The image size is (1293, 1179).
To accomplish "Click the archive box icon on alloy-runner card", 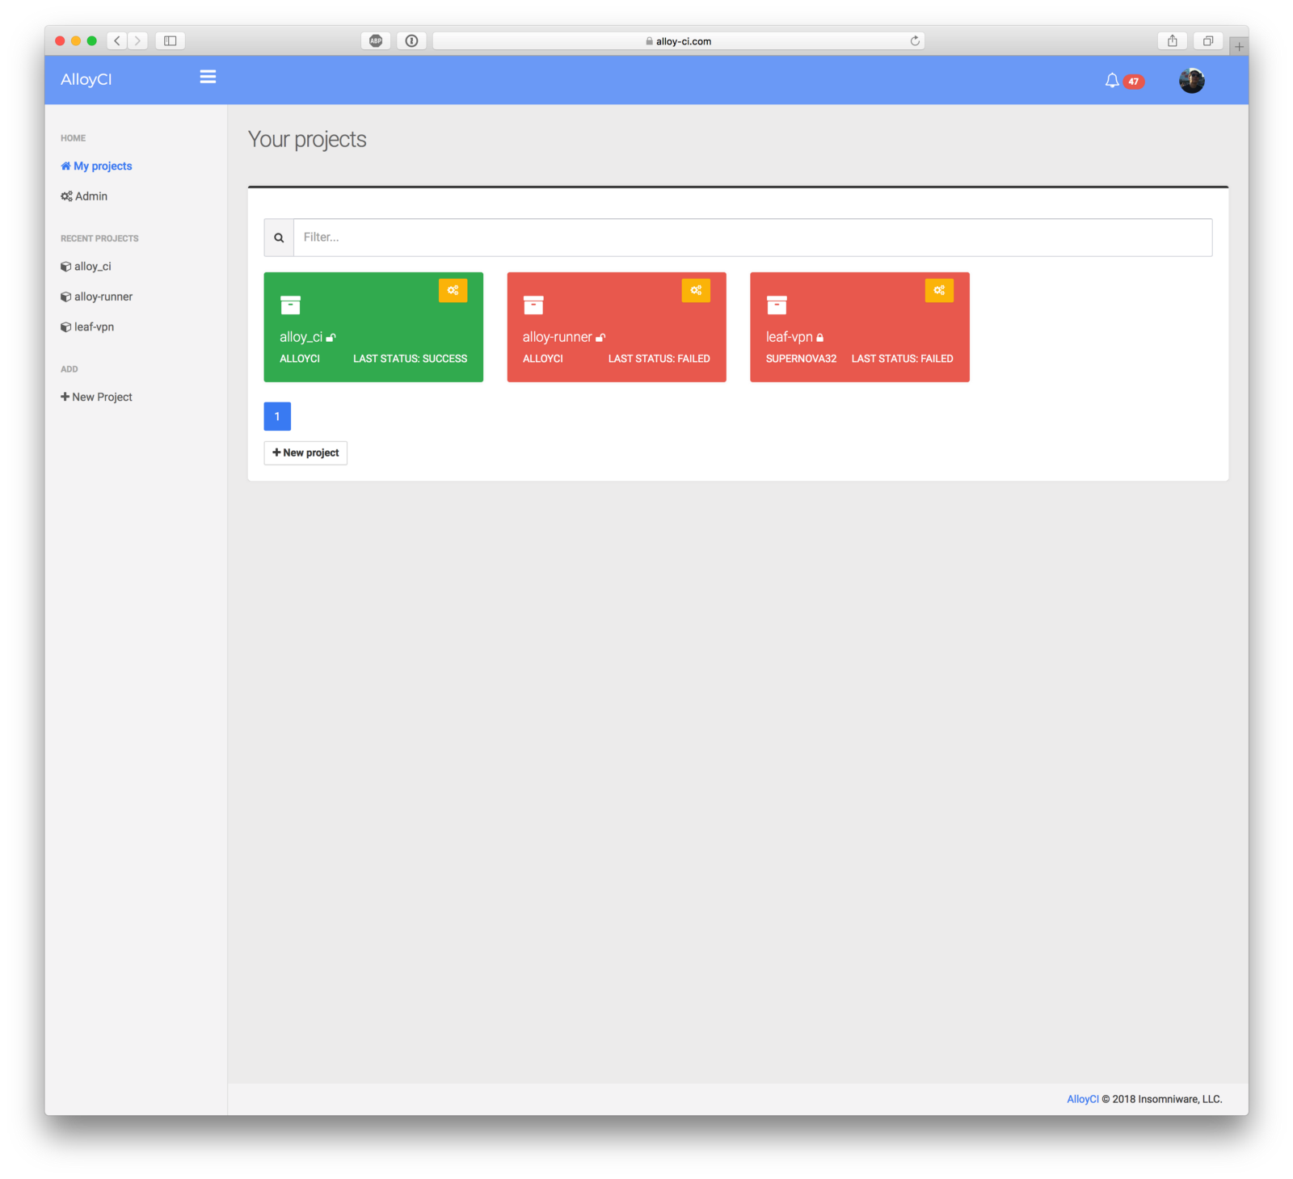I will click(x=533, y=305).
